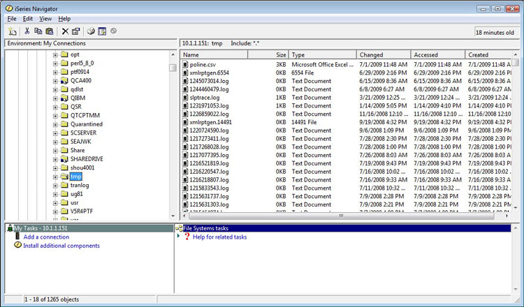The height and width of the screenshot is (307, 524).
Task: Open the Edit menu
Action: click(28, 19)
